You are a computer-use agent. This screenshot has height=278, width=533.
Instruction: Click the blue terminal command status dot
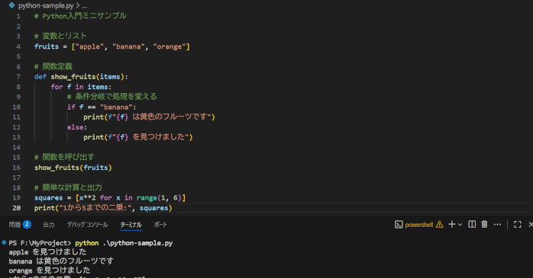(x=4, y=242)
